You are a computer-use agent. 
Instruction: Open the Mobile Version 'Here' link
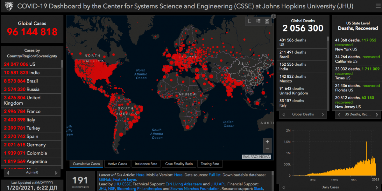(178, 175)
